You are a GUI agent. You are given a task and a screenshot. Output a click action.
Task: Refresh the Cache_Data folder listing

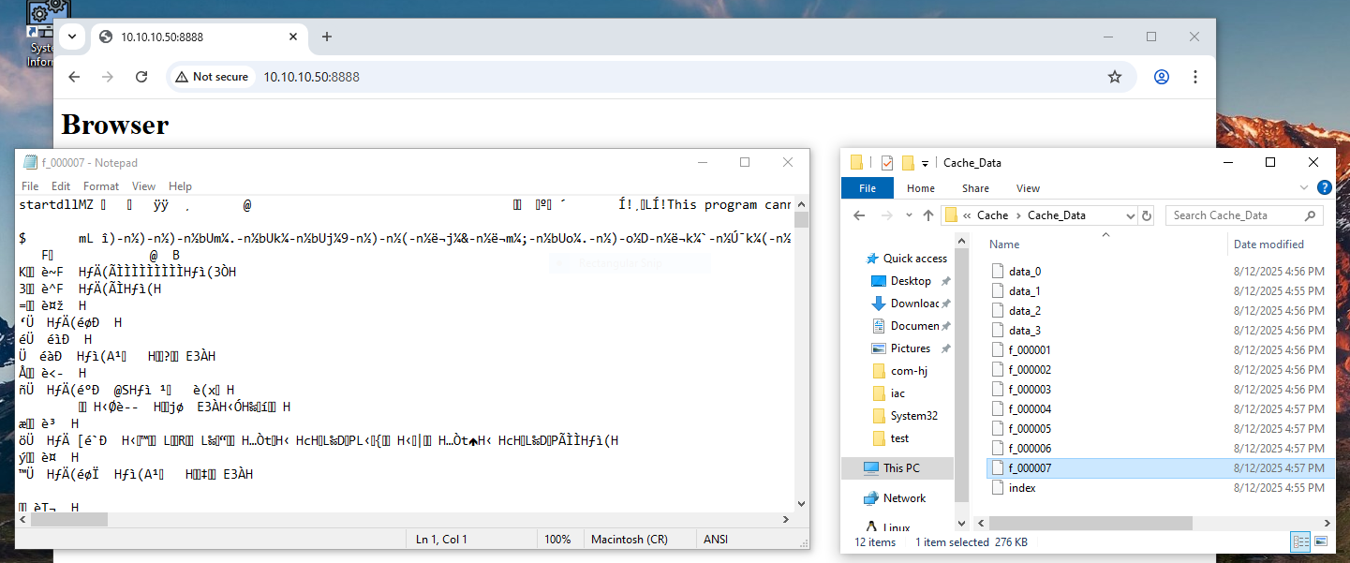[1147, 215]
